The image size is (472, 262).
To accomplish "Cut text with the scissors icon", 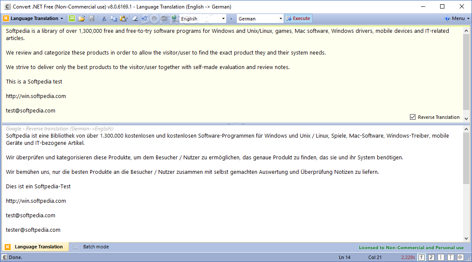I will [x=104, y=18].
